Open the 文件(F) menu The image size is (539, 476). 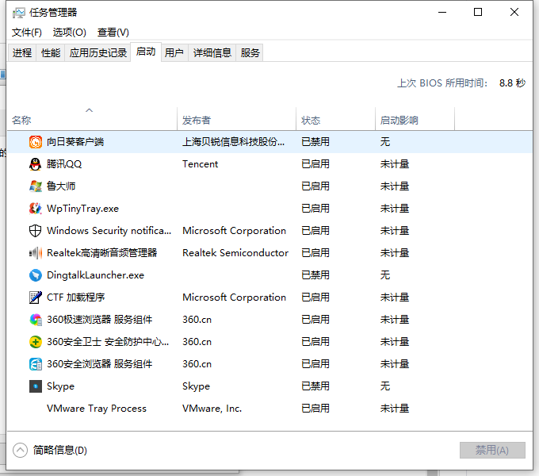pyautogui.click(x=27, y=33)
